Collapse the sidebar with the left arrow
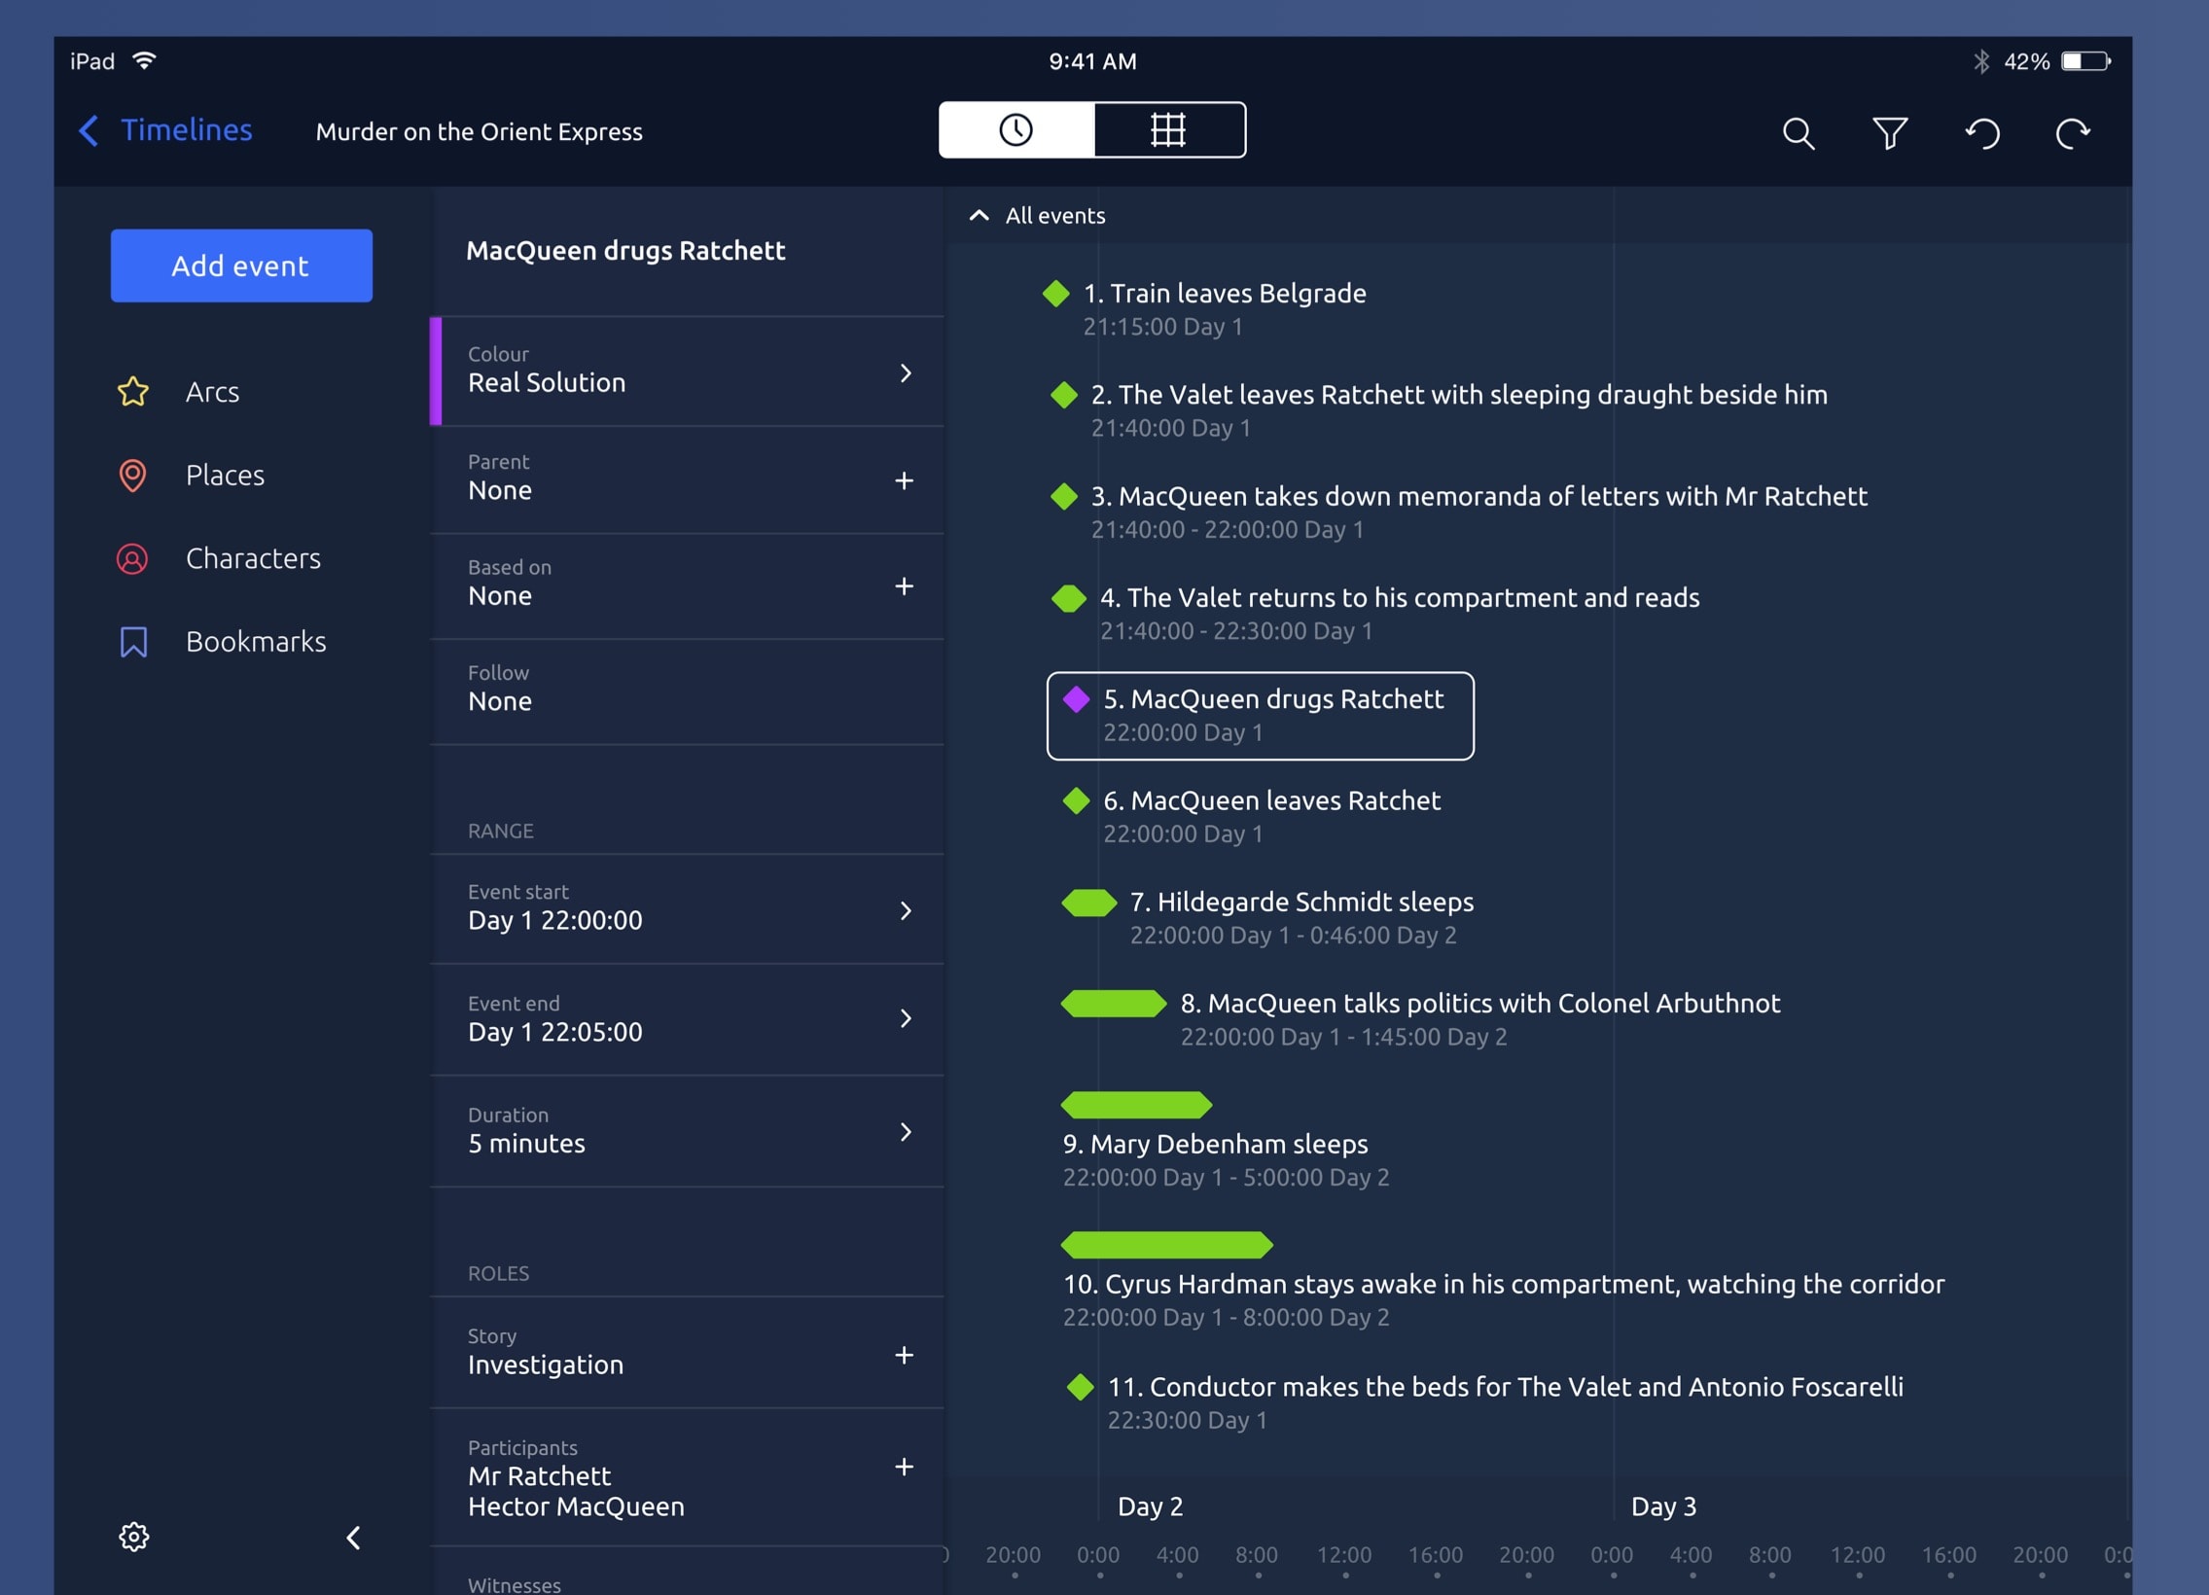This screenshot has height=1595, width=2209. click(x=353, y=1538)
